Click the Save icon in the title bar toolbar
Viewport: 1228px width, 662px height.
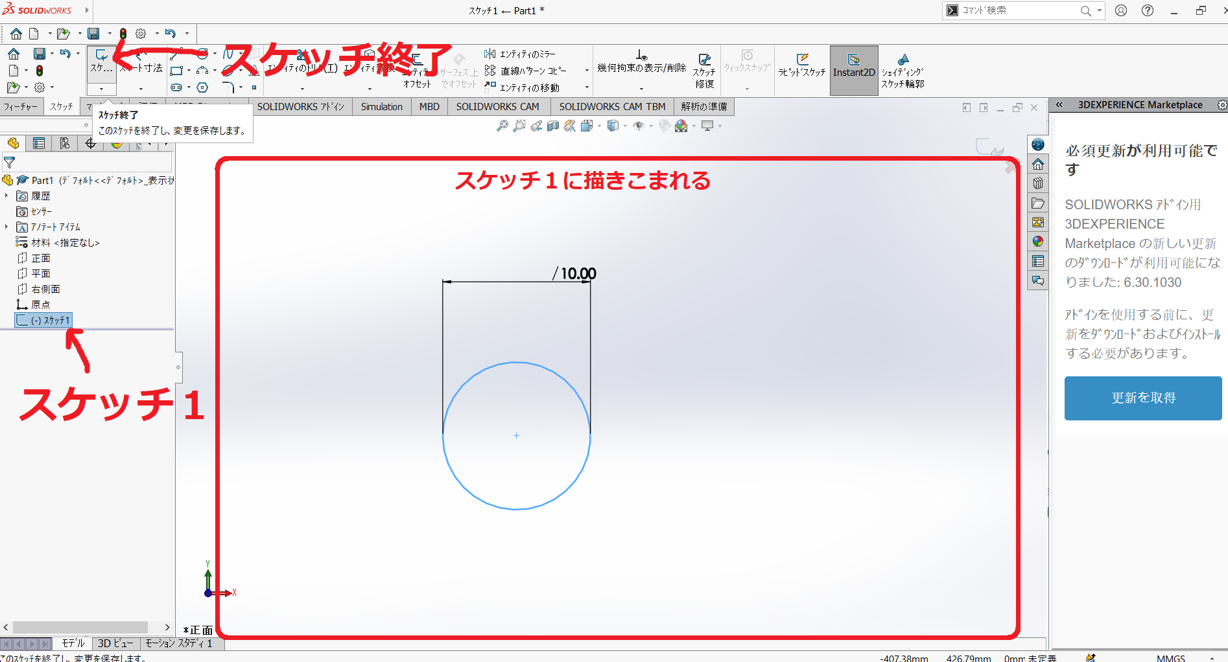click(x=94, y=34)
